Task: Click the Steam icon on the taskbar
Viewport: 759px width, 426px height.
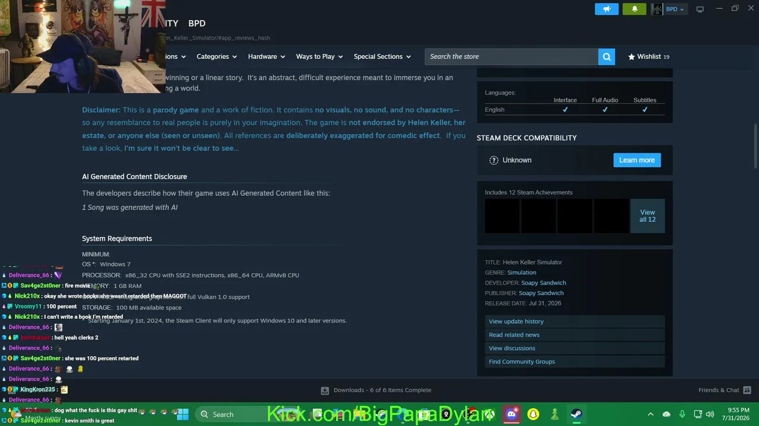Action: (576, 414)
